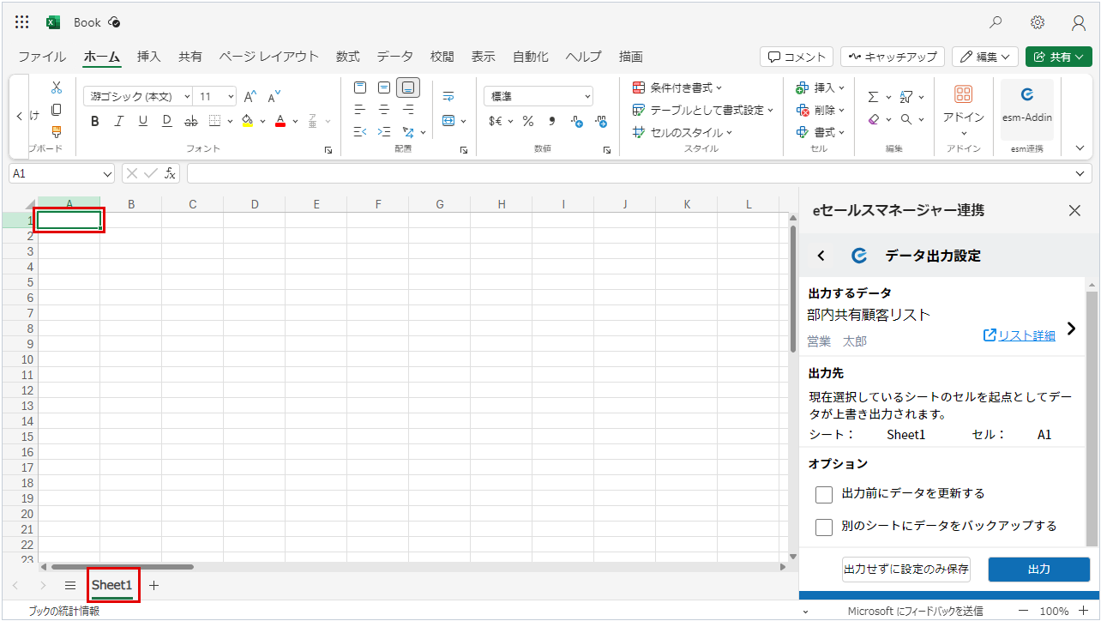The width and height of the screenshot is (1101, 621).
Task: Check '別のシートにデータをバックアップする' option
Action: (x=824, y=527)
